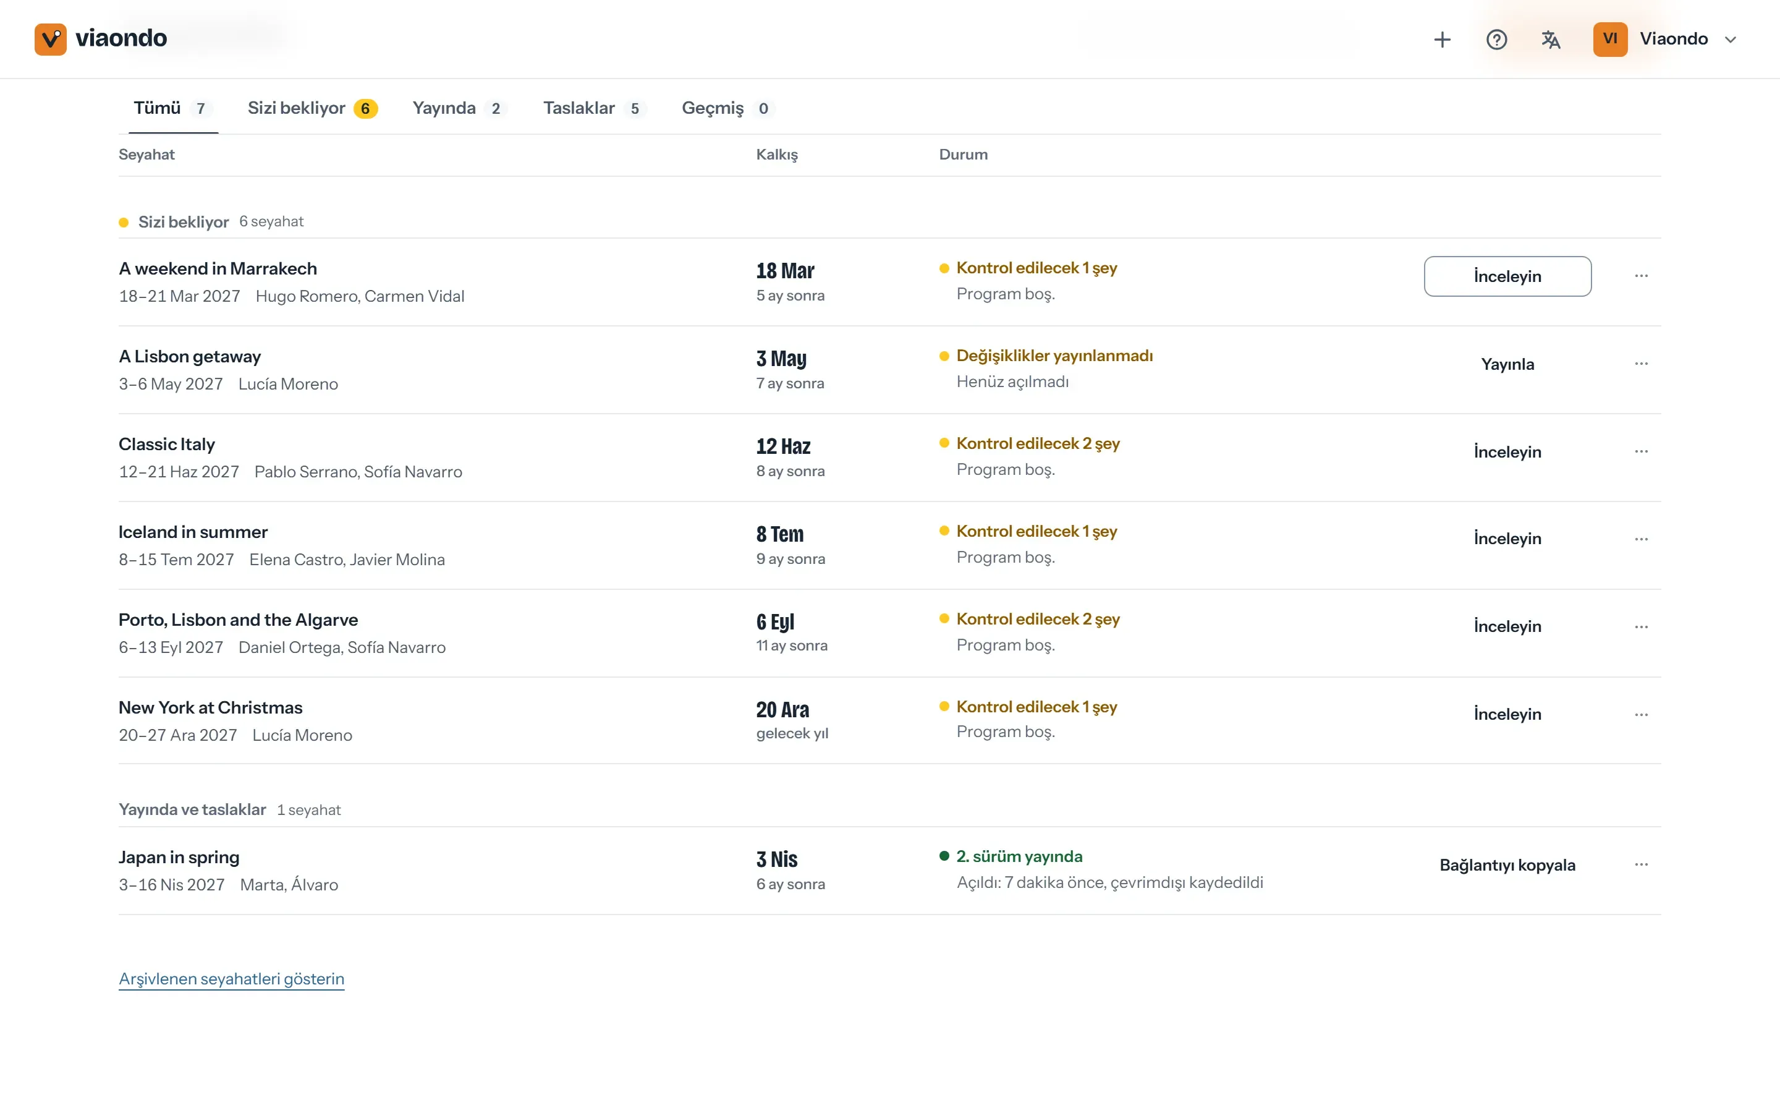The image size is (1780, 1113).
Task: Click the Değişiklikler yayınlanmadı status
Action: [x=1054, y=356]
